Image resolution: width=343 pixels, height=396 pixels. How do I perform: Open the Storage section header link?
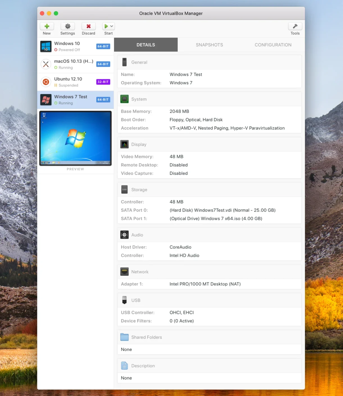(x=139, y=190)
